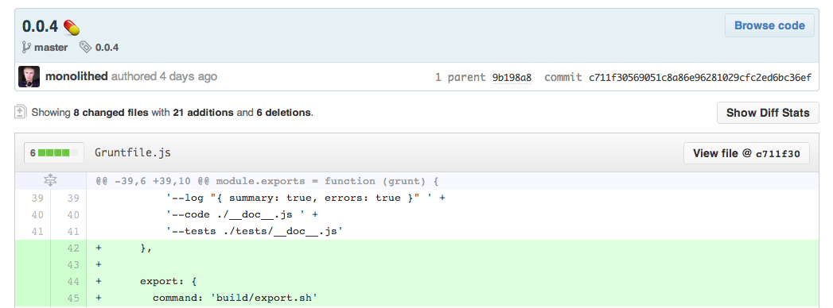The height and width of the screenshot is (308, 833).
Task: Click the 8 changed files text
Action: click(111, 113)
